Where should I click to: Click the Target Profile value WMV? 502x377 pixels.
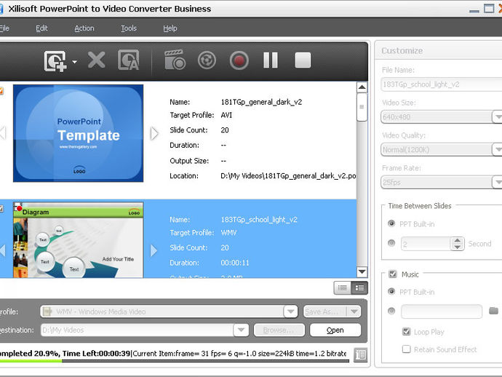228,233
